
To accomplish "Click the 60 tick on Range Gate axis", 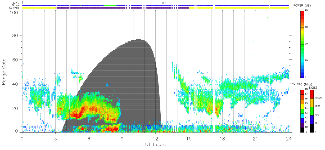I will point(16,60).
